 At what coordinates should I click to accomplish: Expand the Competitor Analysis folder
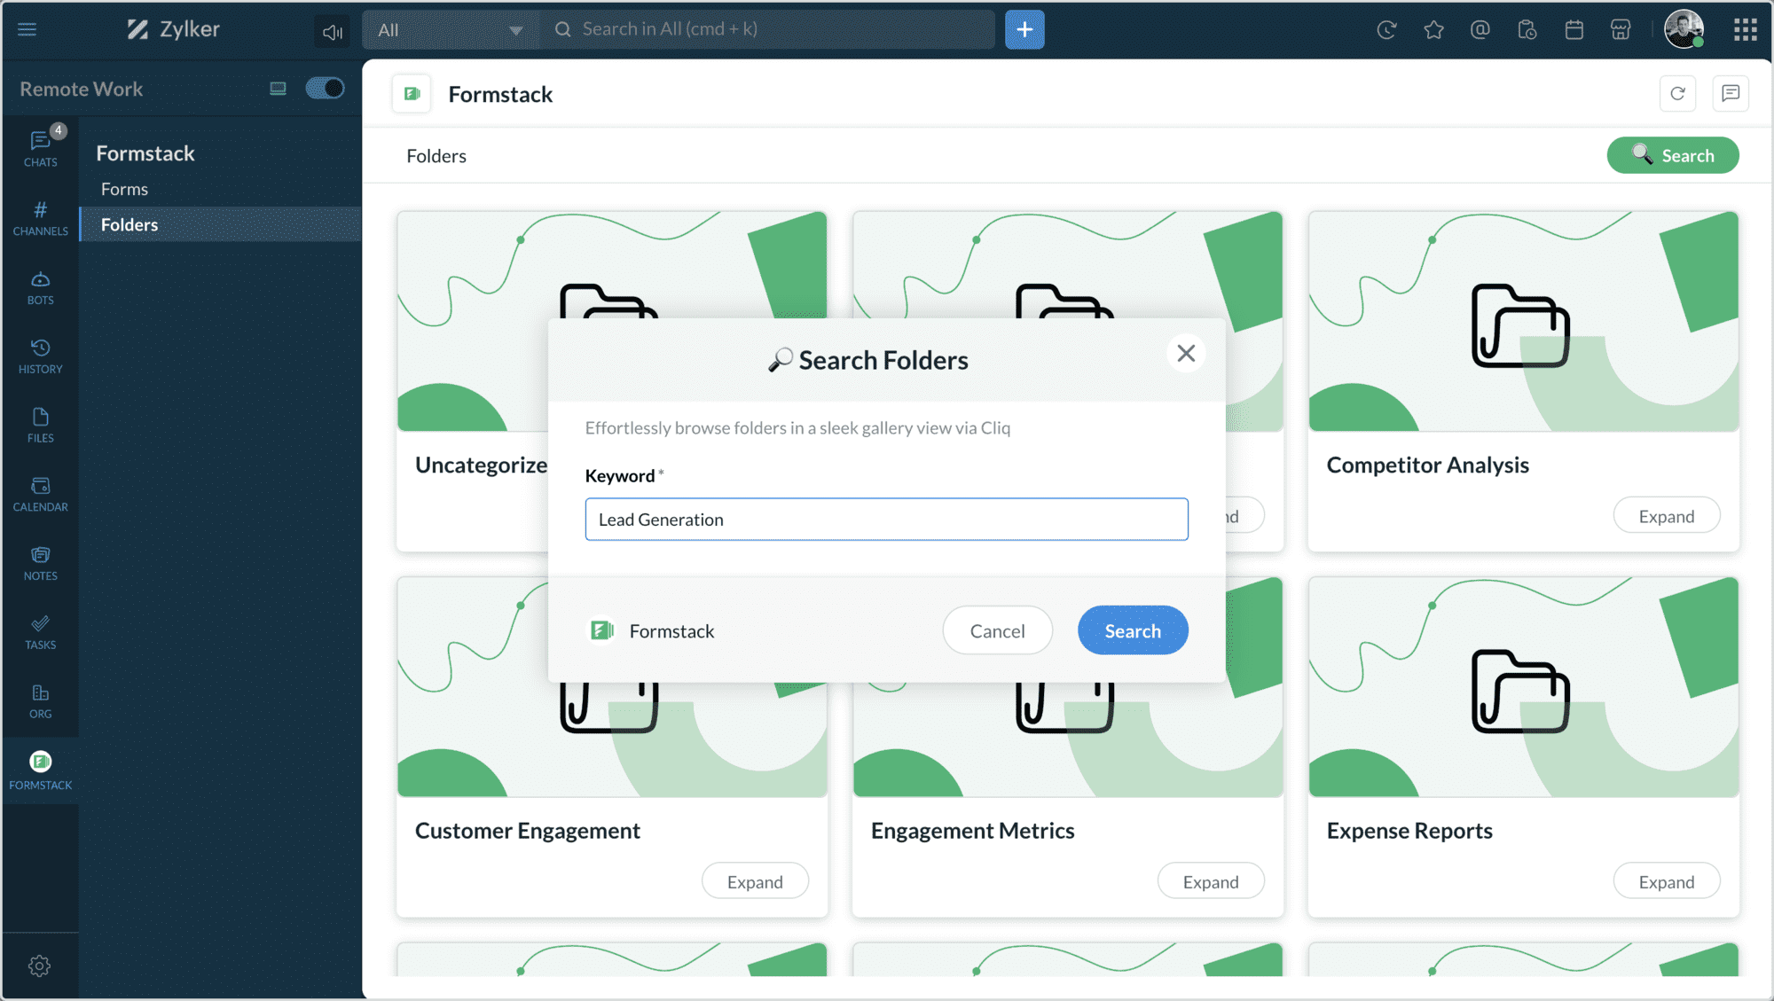1666,516
